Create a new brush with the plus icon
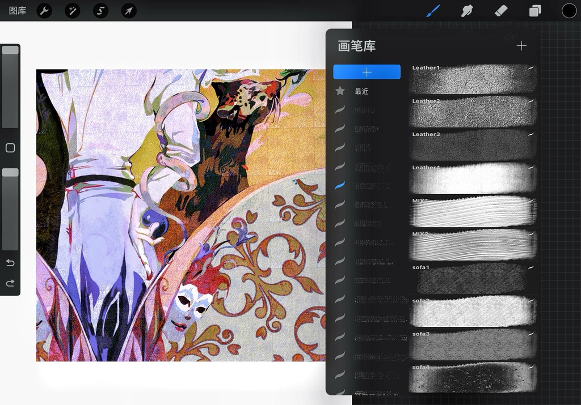 tap(521, 46)
